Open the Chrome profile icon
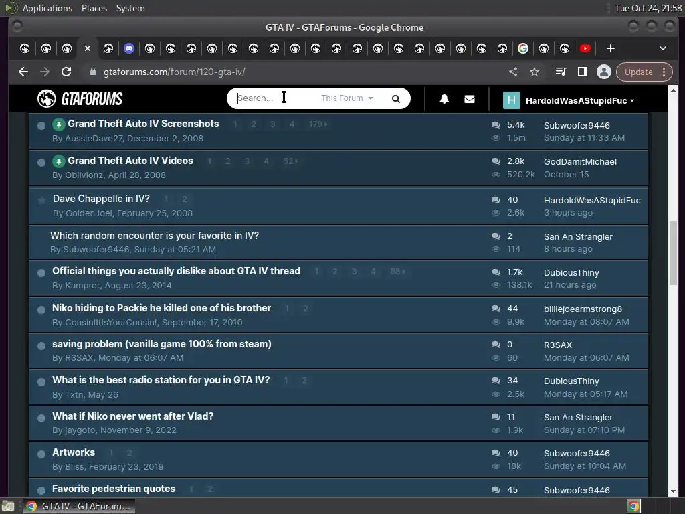 click(604, 72)
